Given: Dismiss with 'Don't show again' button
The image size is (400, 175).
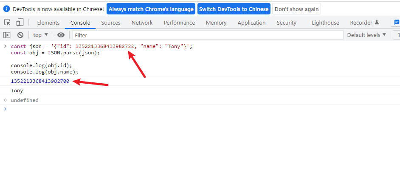Looking at the screenshot, I should (296, 9).
